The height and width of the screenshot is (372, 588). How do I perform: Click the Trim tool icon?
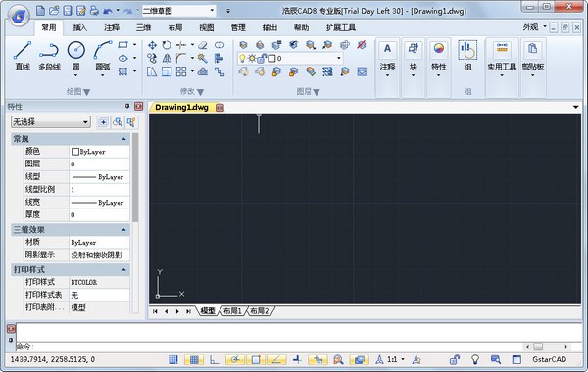(181, 45)
